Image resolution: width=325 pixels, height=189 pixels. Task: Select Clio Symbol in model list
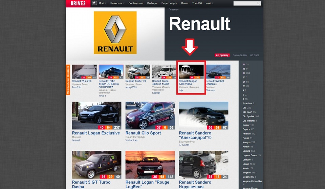point(248,117)
